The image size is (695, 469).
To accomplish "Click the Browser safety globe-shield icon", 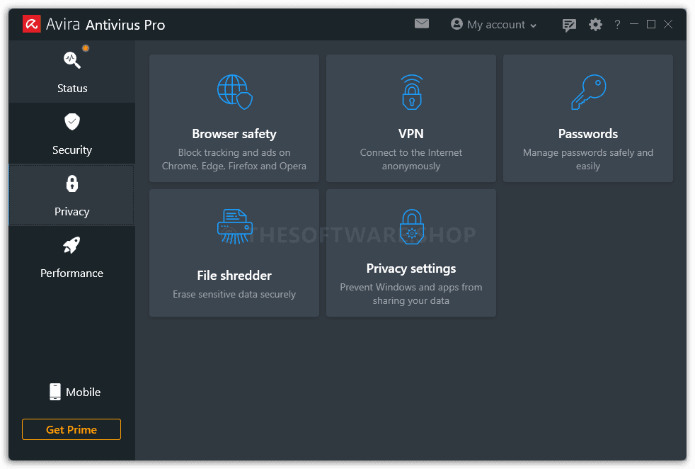I will (234, 92).
